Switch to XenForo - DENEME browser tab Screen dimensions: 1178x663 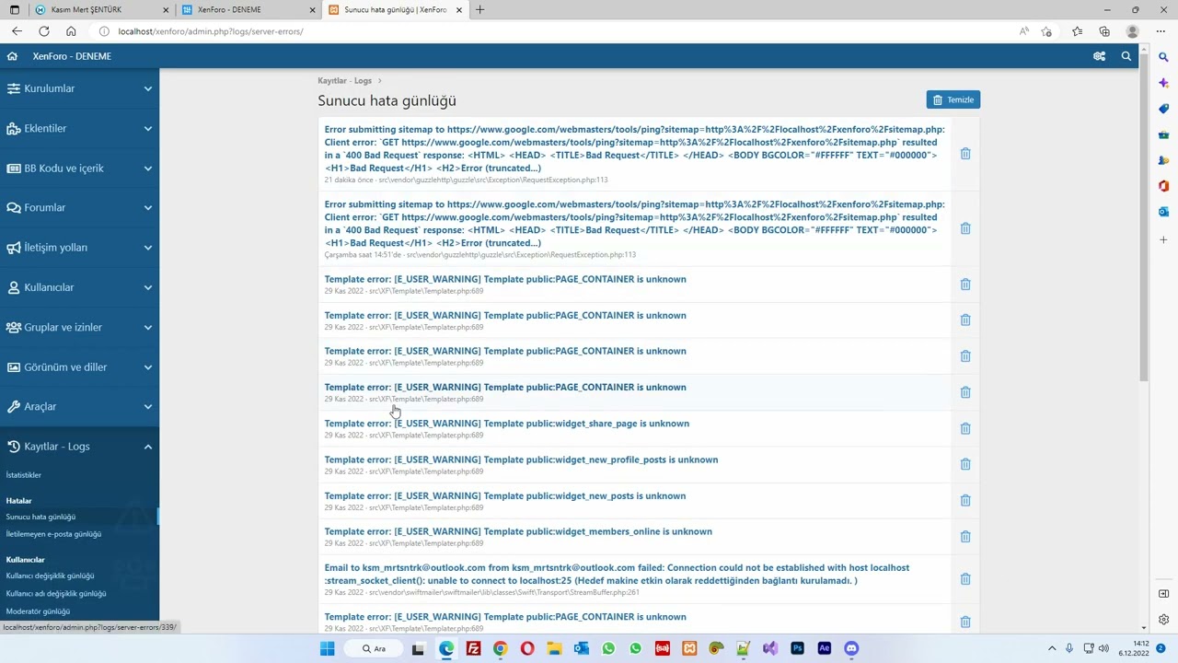[247, 9]
